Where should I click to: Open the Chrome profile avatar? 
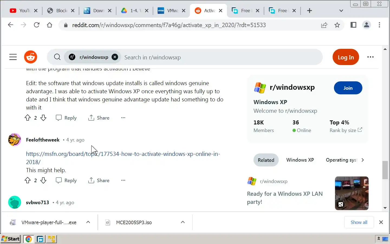click(x=366, y=25)
